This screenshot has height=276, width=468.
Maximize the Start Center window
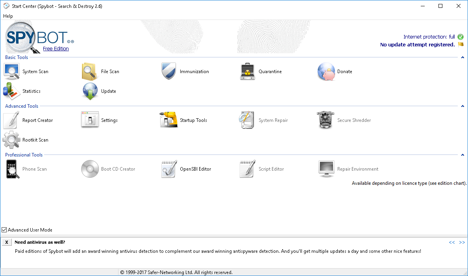coord(440,6)
